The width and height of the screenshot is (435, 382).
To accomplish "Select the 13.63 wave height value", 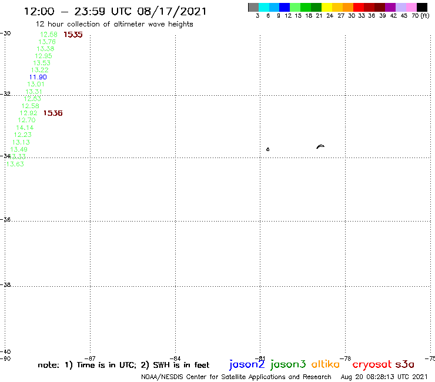I will pyautogui.click(x=15, y=164).
